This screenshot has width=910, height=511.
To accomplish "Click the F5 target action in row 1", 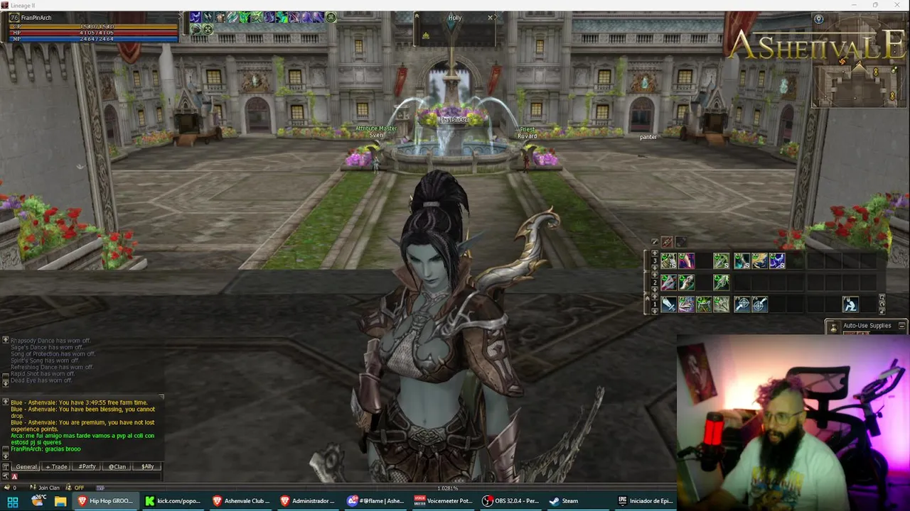I will coord(742,304).
